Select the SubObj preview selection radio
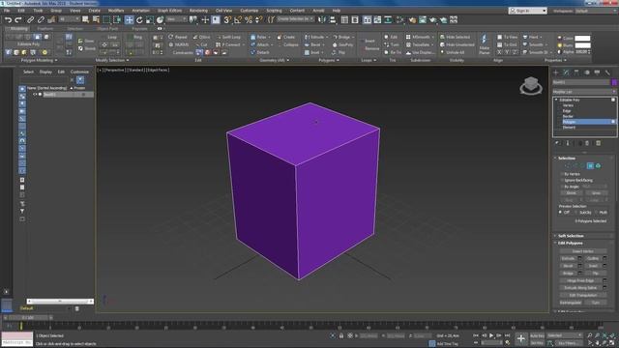Screen dimensions: 619x348 (576, 213)
